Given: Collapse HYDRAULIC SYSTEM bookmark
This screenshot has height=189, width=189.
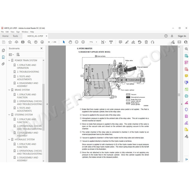Looking at the screenshot, I should point(9,140).
